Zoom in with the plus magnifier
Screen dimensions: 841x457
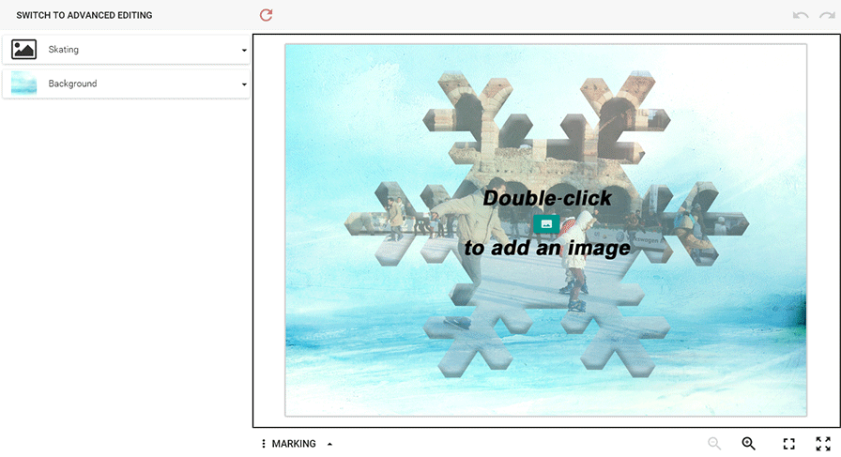(x=748, y=444)
